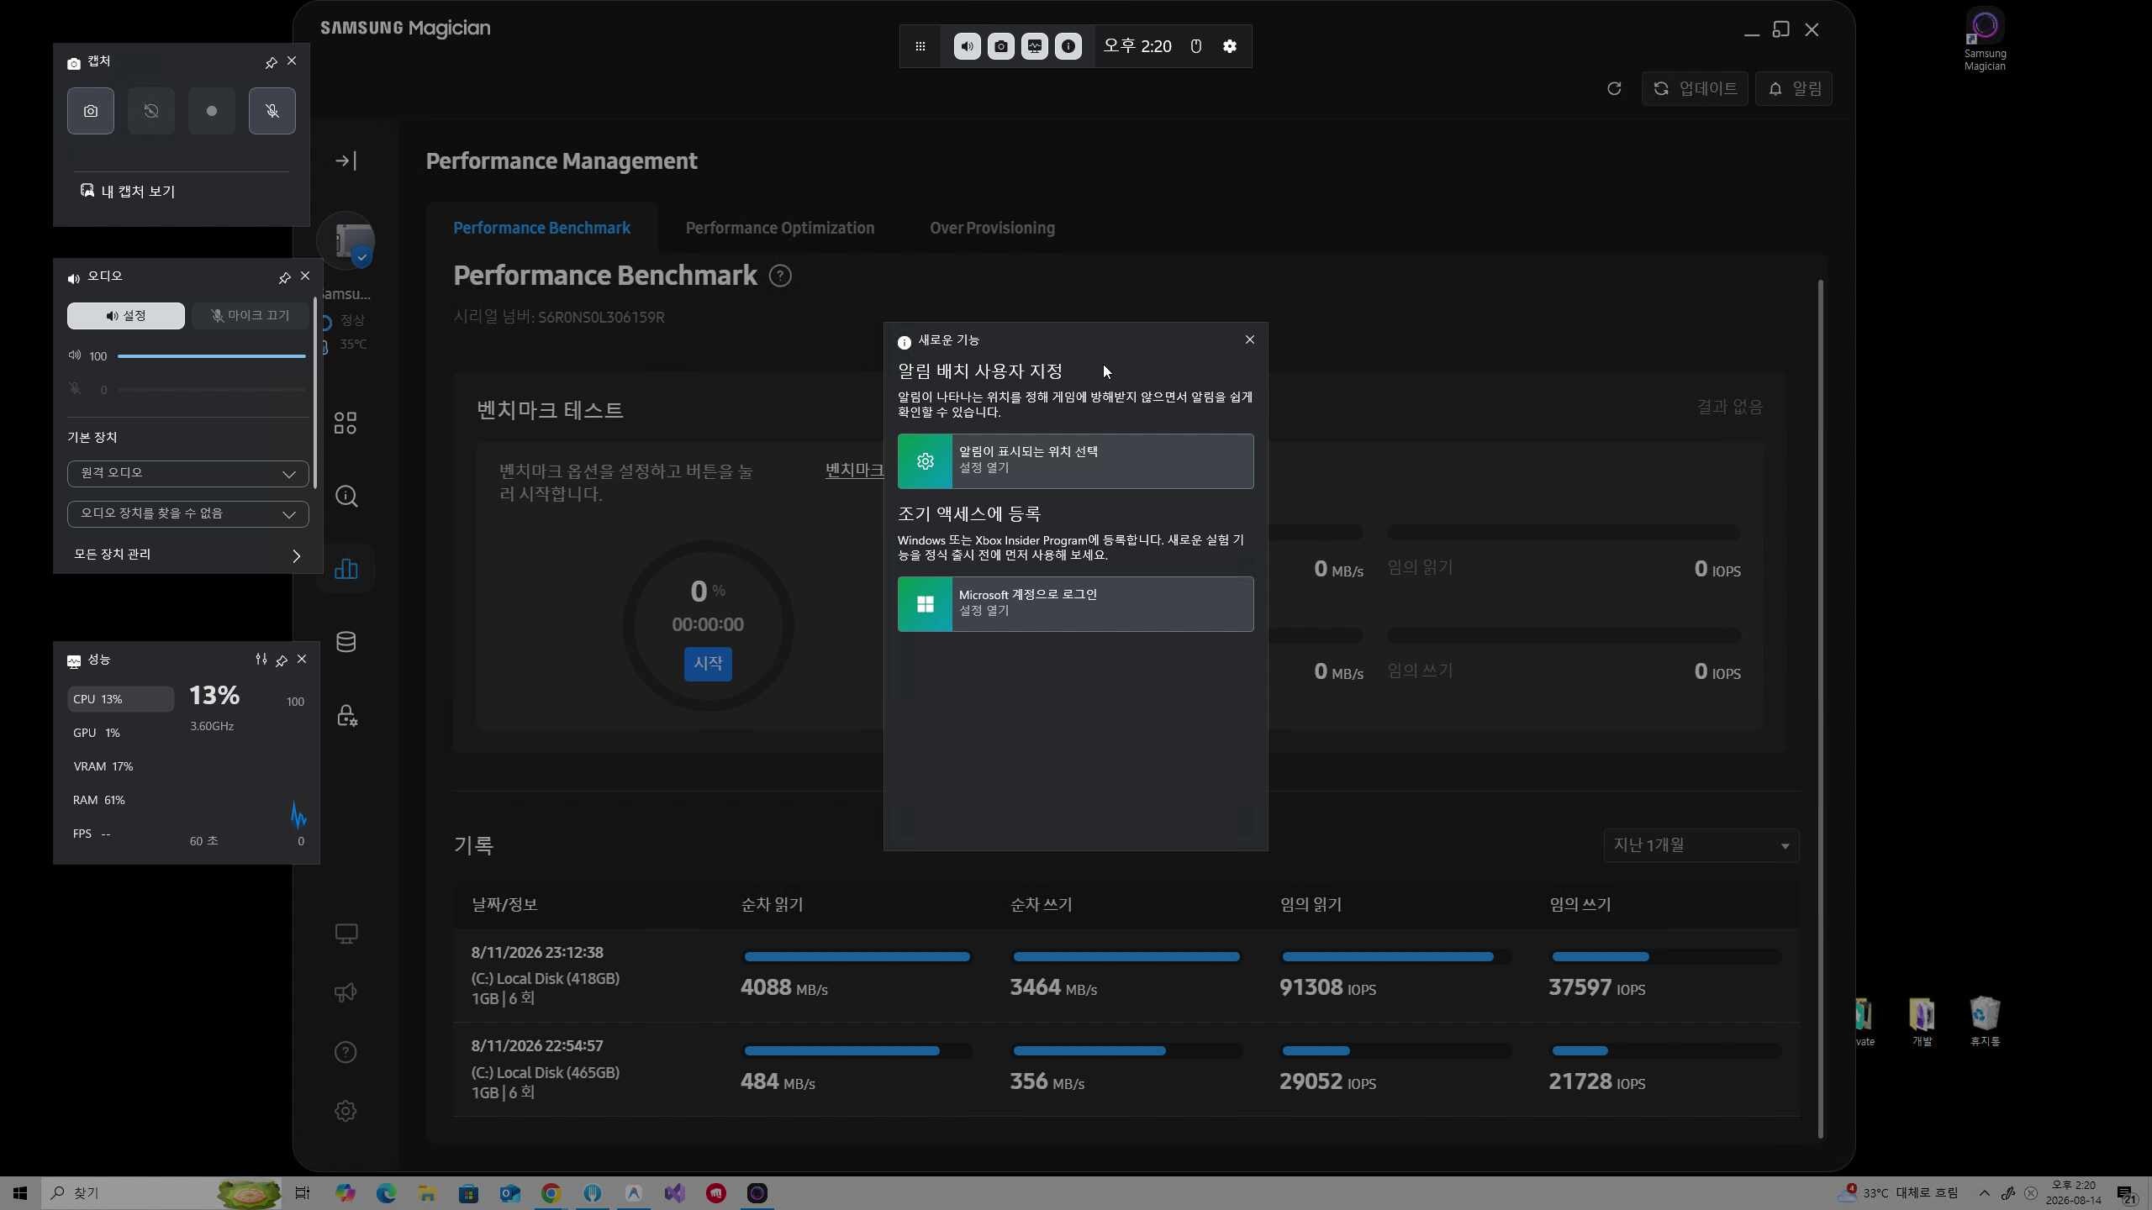Click the Magician content vertical scrollbar
2152x1210 pixels.
(x=1821, y=710)
